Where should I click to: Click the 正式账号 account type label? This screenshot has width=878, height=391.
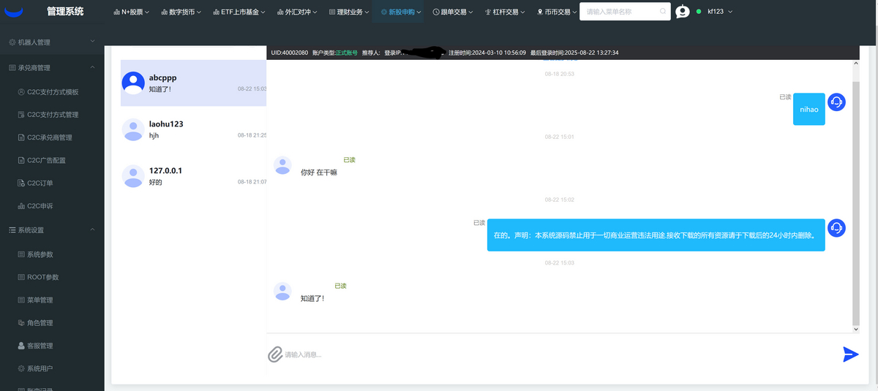pos(347,53)
